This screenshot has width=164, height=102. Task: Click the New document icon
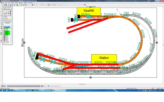pyautogui.click(x=2, y=5)
